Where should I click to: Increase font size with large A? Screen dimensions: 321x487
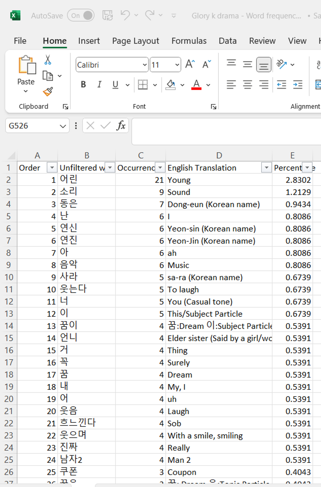190,64
